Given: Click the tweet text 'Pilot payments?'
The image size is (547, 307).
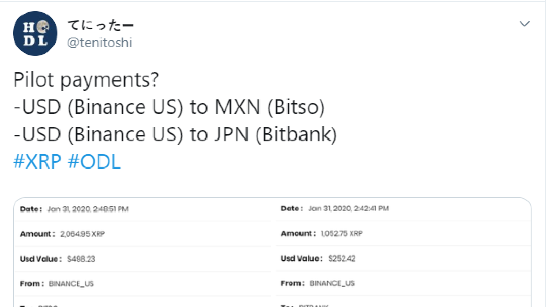Looking at the screenshot, I should point(86,80).
